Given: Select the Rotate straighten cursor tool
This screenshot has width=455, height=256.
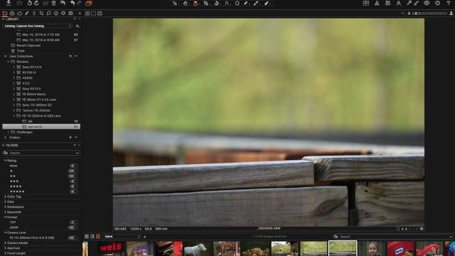Looking at the screenshot, I should 216,3.
